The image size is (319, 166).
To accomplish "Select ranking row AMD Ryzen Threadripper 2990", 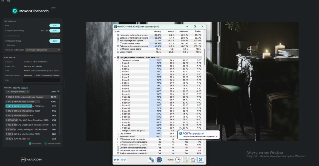I will pos(31,120).
